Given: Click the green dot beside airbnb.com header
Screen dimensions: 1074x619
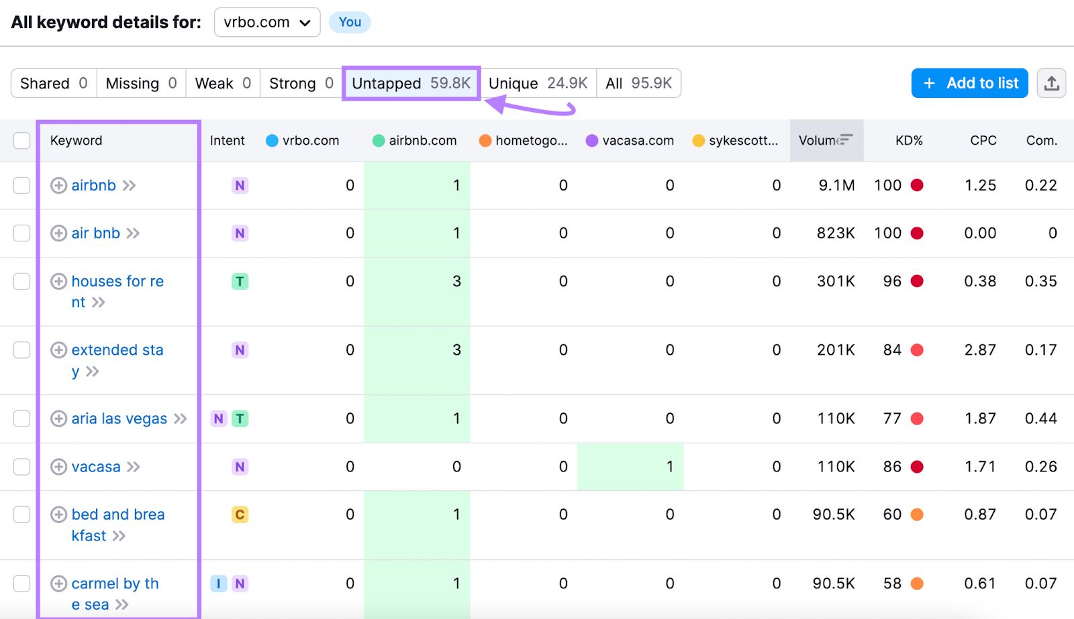Looking at the screenshot, I should [x=379, y=140].
